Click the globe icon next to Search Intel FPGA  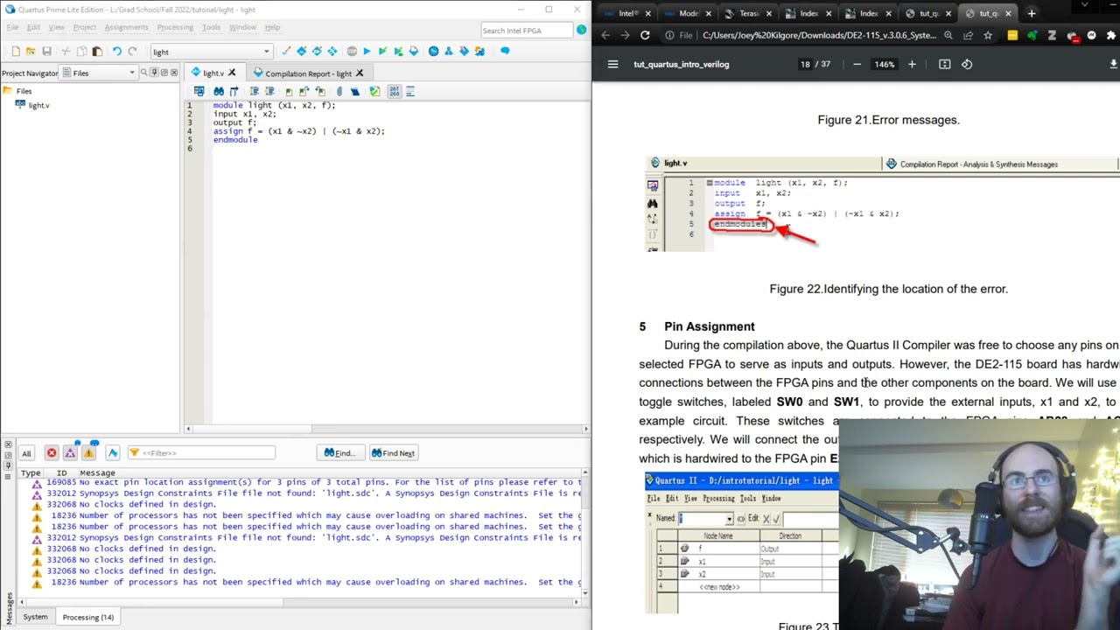tap(581, 30)
